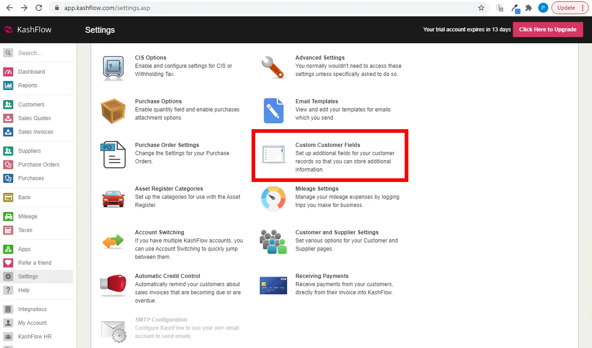Image resolution: width=592 pixels, height=348 pixels.
Task: Click the sidebar search magnifier icon
Action: 8,53
